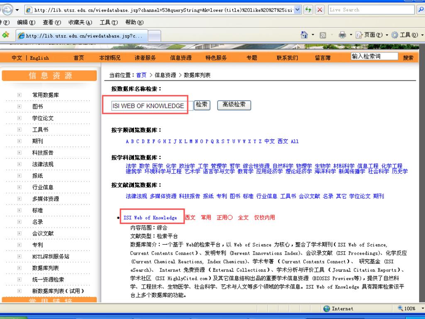Viewport: 425px width, 319px height.
Task: Click the arrow icon beside 图书
Action: click(19, 107)
